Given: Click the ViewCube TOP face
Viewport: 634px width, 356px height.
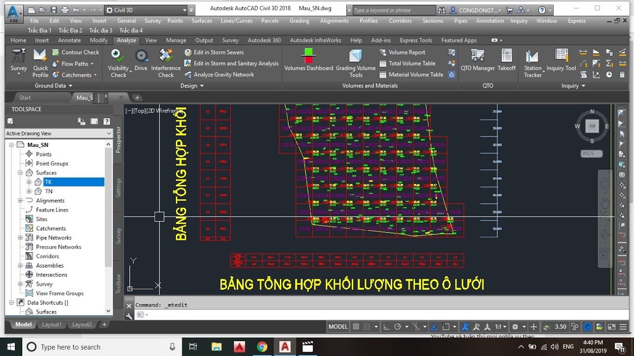Looking at the screenshot, I should [x=592, y=126].
